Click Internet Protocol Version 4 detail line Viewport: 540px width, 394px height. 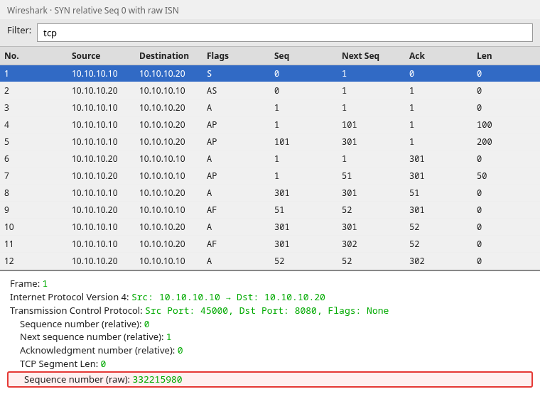[x=168, y=297]
